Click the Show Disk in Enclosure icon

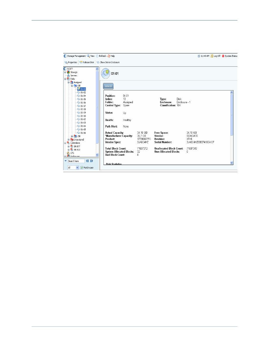pos(98,62)
